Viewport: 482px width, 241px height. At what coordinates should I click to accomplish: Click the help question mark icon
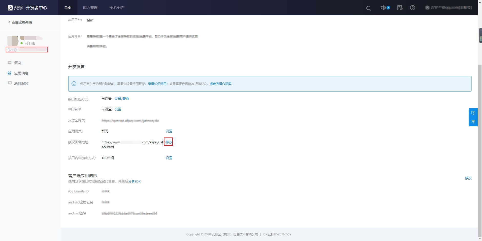412,8
